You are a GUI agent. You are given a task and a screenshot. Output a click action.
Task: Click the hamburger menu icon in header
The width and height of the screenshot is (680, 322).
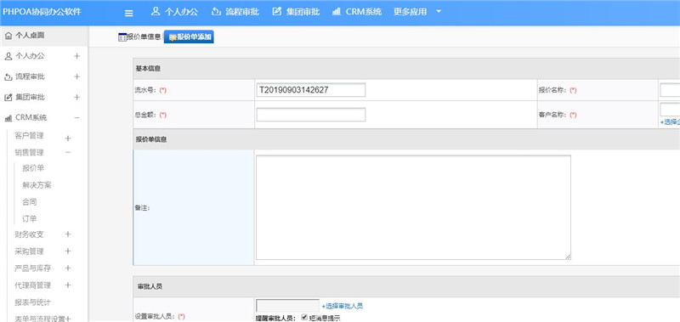pos(129,13)
